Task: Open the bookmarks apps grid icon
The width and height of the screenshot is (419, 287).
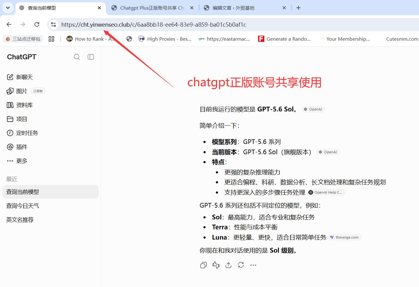Action: click(52, 39)
